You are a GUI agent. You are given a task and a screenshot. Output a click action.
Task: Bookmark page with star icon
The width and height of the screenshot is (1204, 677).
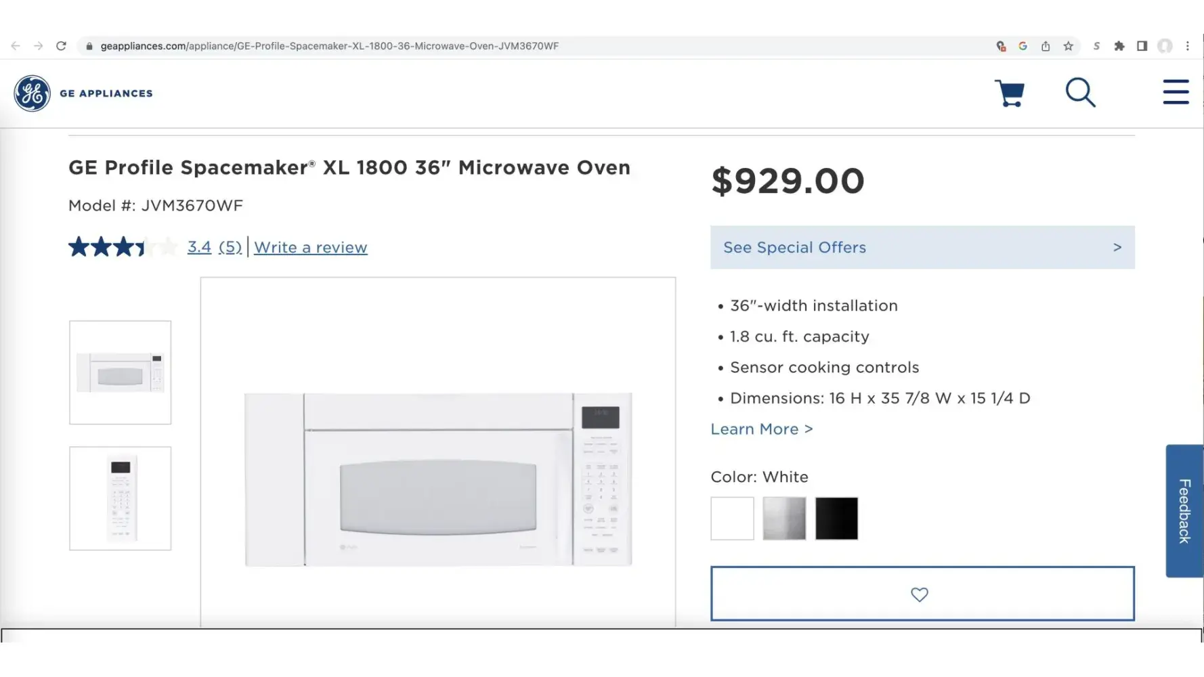pos(1068,46)
